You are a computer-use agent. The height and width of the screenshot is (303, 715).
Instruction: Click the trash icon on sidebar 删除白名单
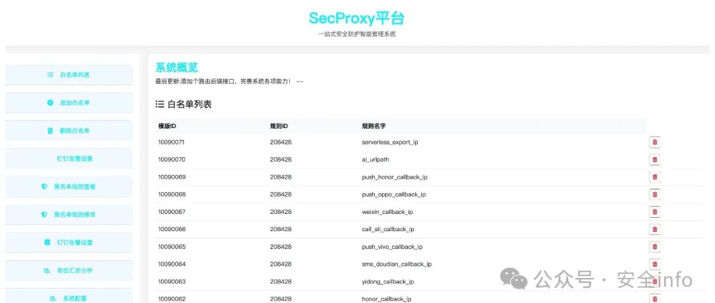pyautogui.click(x=50, y=131)
